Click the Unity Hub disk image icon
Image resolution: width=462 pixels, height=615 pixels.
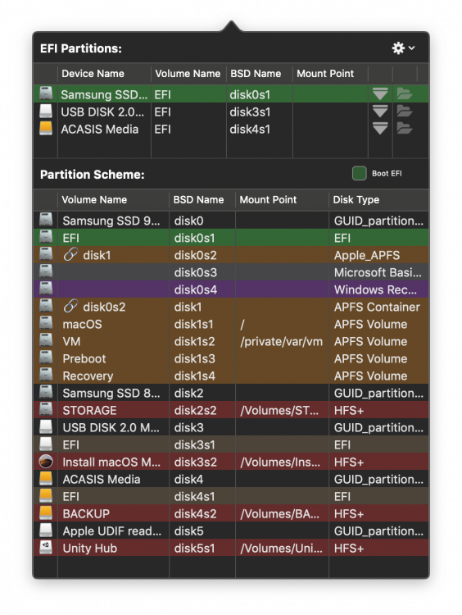pos(46,548)
